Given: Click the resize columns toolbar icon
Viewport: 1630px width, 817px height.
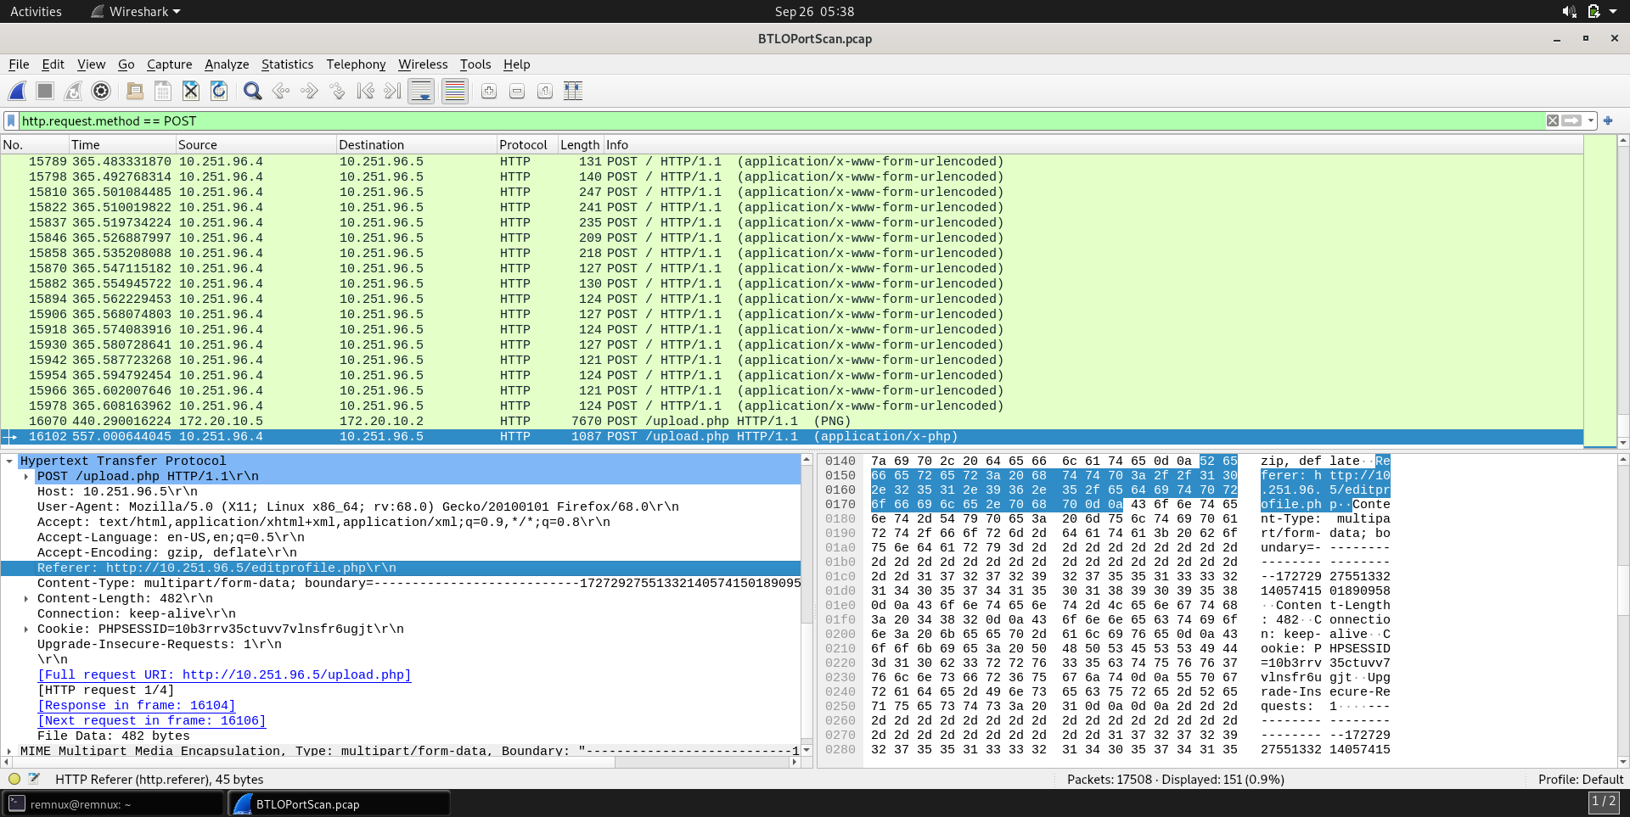Looking at the screenshot, I should 573,91.
